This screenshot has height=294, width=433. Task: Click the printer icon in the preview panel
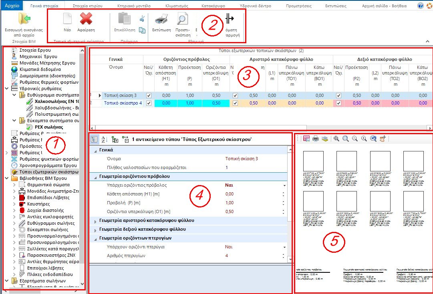[316, 139]
